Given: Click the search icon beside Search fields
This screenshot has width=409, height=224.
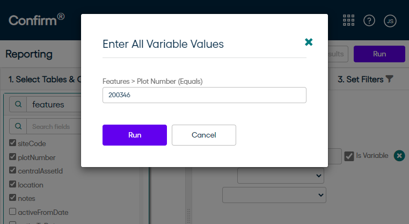Looking at the screenshot, I should pyautogui.click(x=18, y=126).
